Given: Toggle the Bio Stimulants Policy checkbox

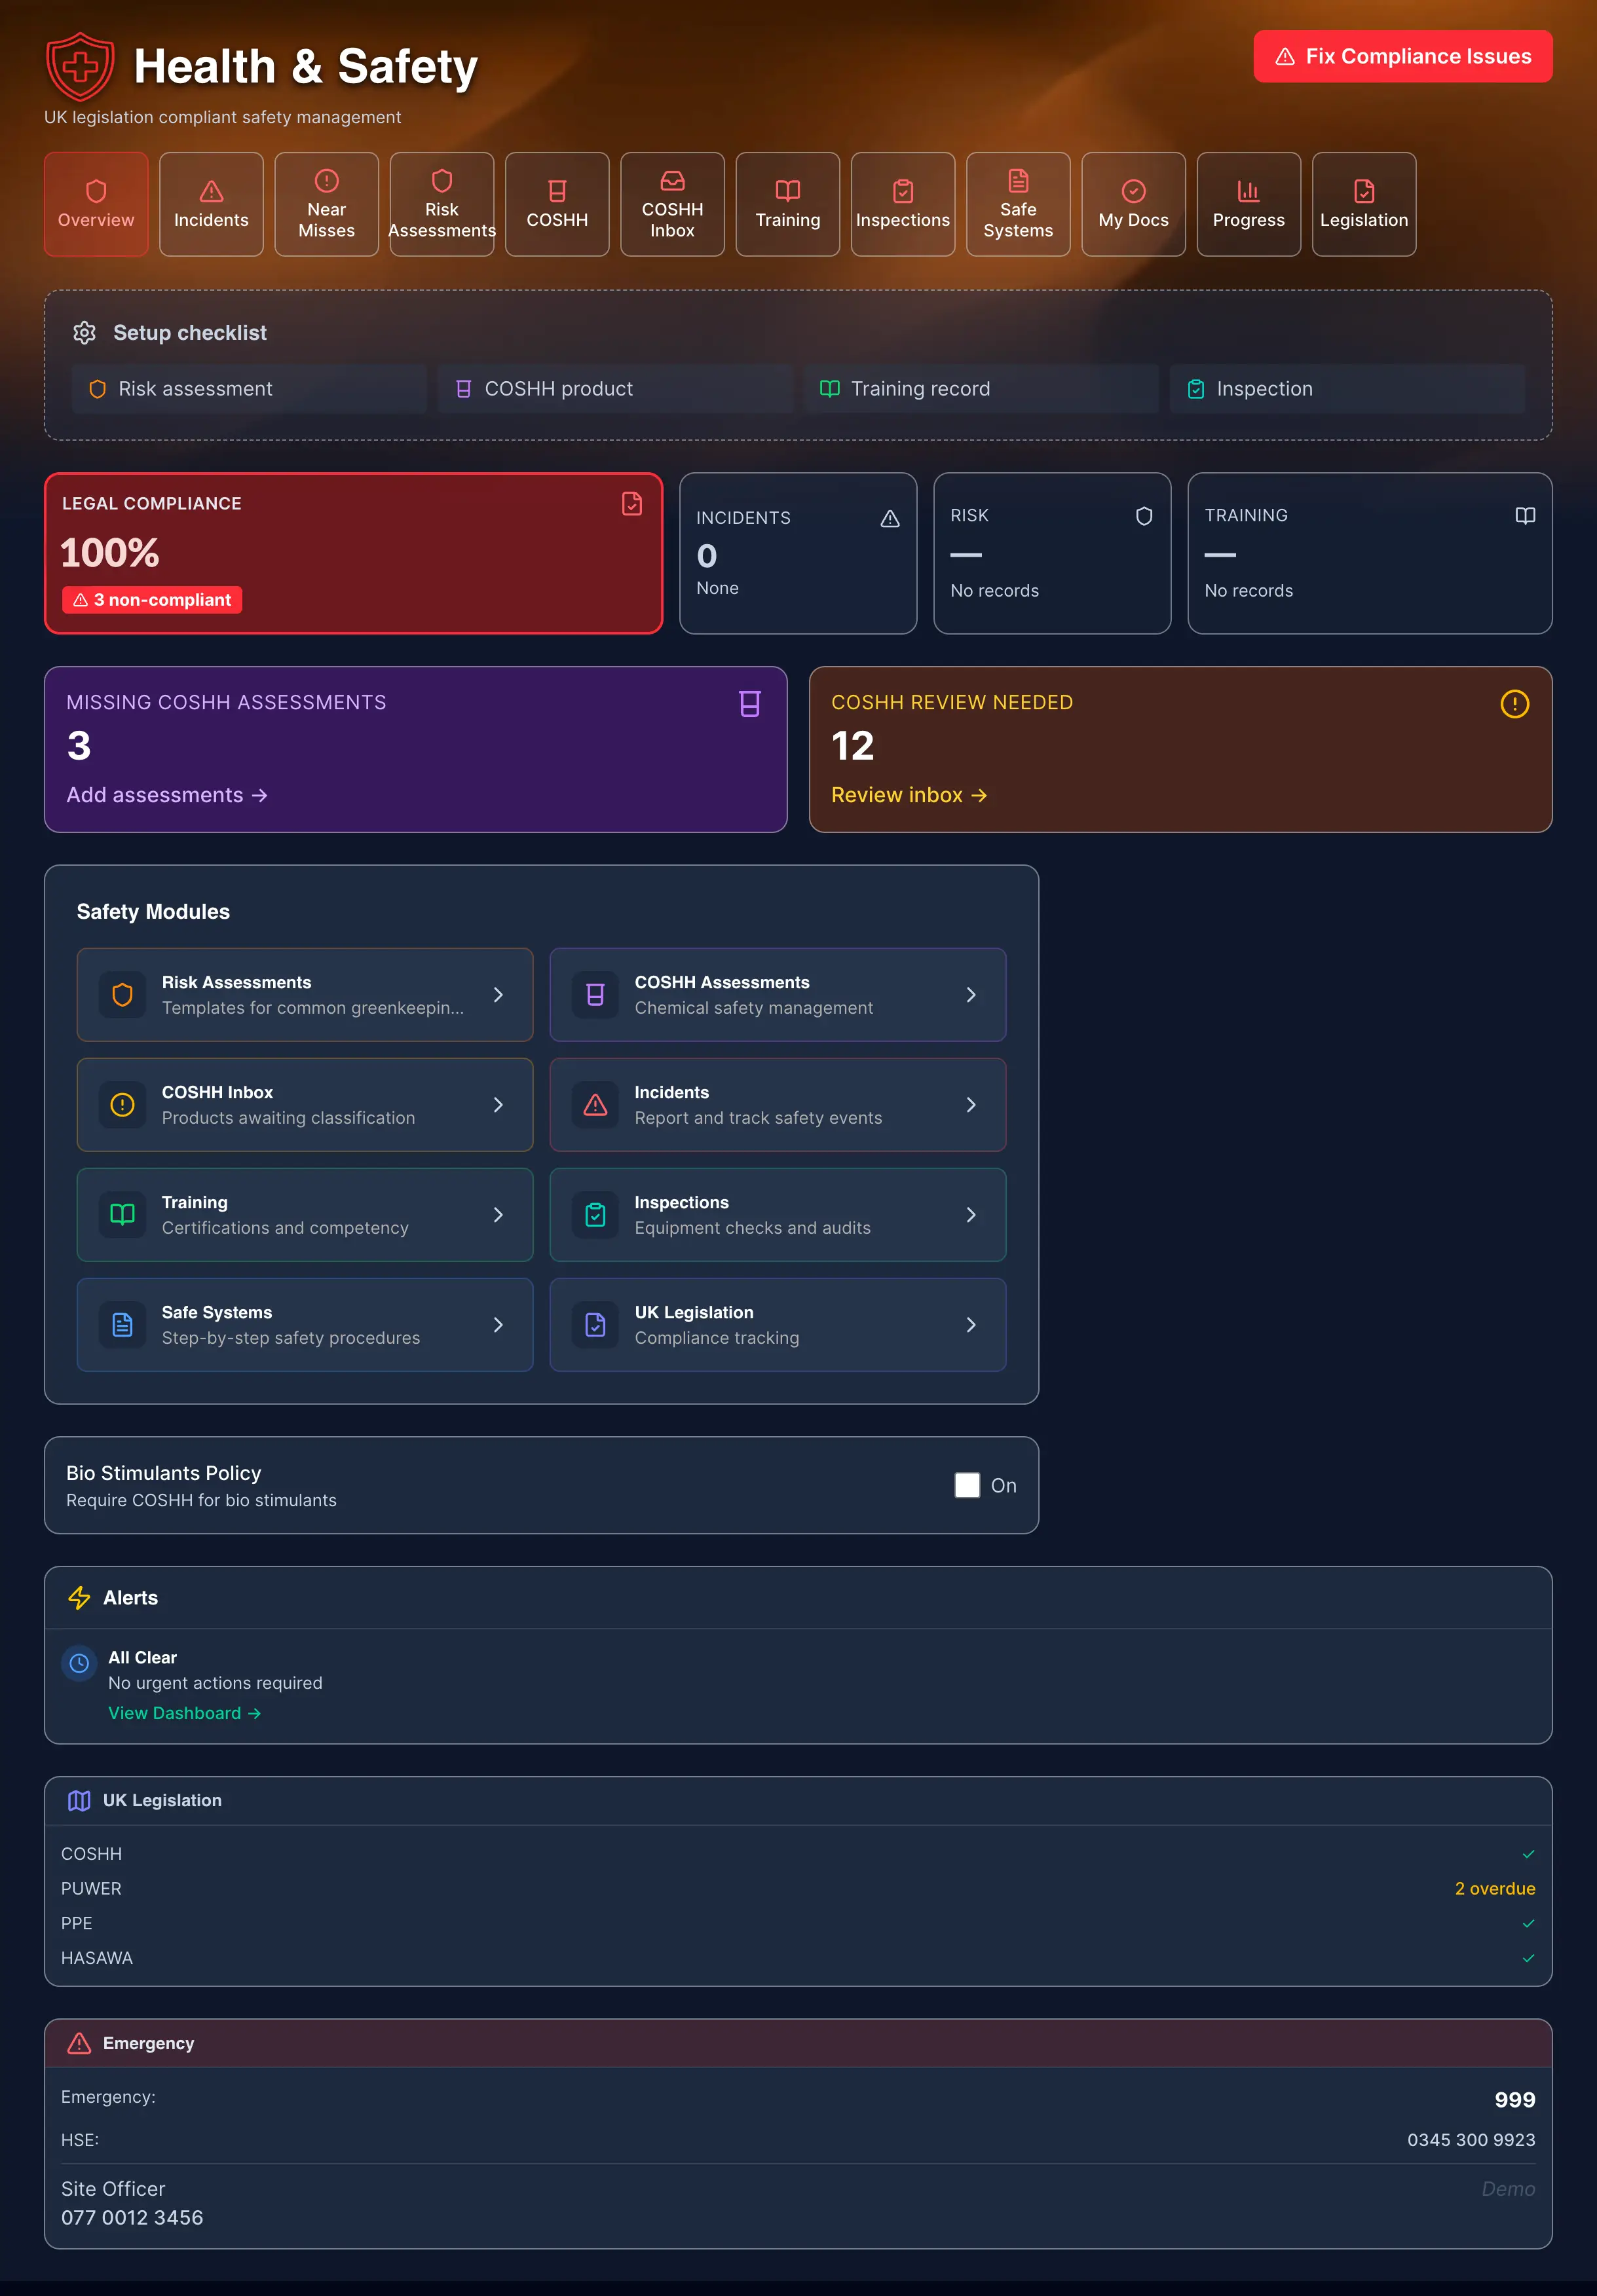Looking at the screenshot, I should pyautogui.click(x=967, y=1485).
